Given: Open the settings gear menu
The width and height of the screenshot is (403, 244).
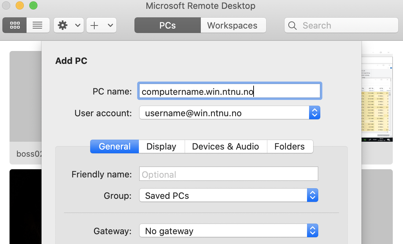Looking at the screenshot, I should [x=63, y=25].
